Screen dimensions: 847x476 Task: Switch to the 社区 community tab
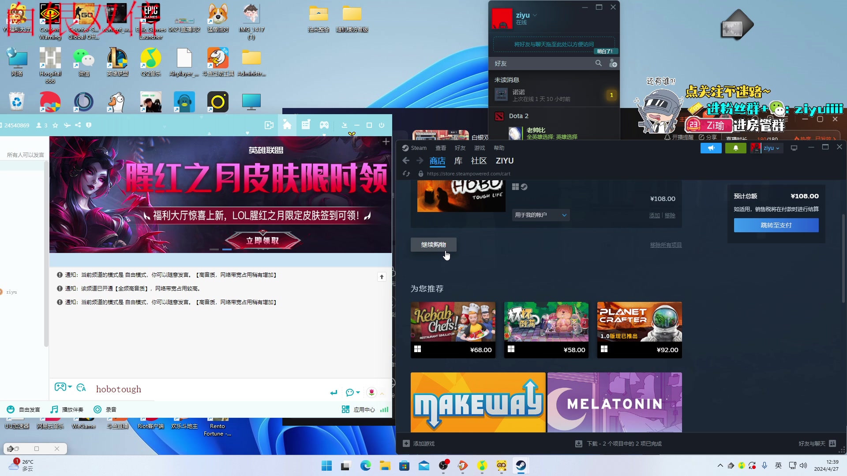pos(479,161)
